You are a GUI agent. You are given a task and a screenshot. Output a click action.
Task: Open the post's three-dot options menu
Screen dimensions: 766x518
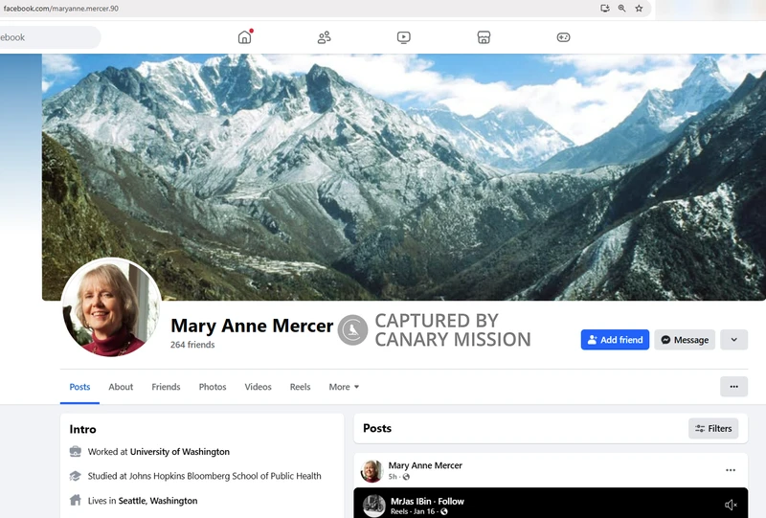731,470
